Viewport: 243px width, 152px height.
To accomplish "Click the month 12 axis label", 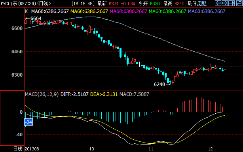I will click(210, 149).
